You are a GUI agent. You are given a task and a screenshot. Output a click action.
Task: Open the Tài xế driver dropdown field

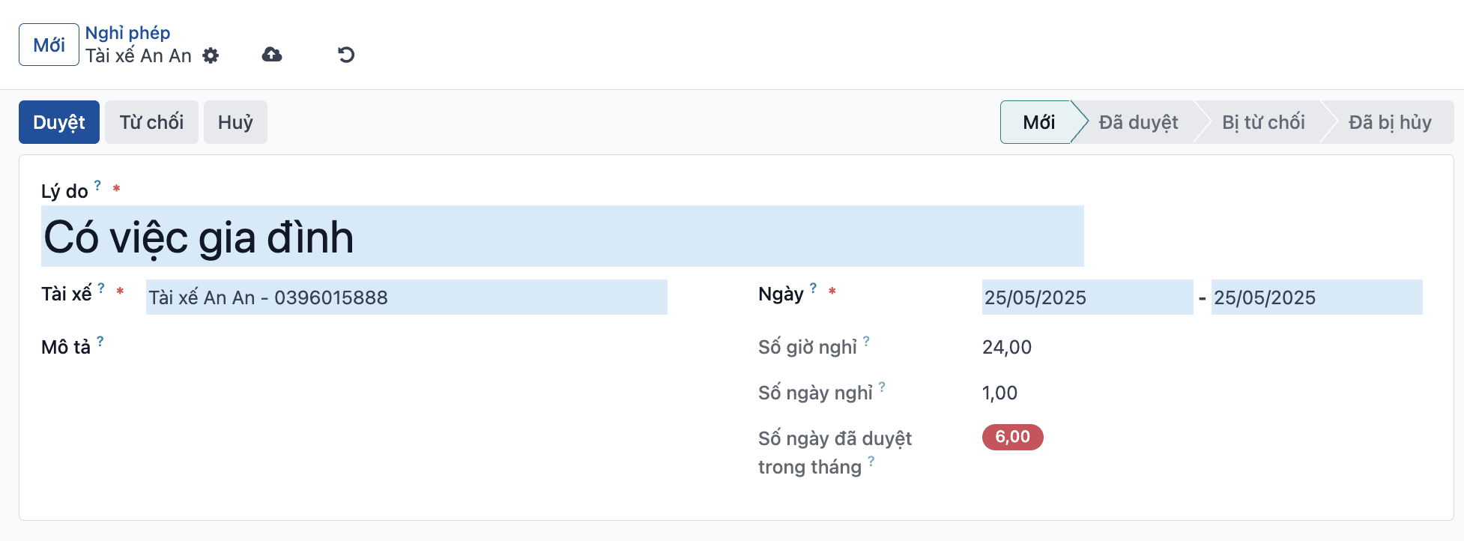[407, 297]
